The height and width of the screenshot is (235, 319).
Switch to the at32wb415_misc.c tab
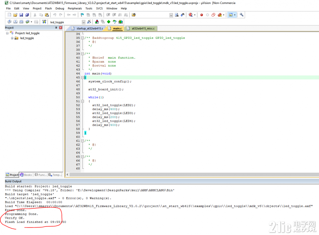141,28
